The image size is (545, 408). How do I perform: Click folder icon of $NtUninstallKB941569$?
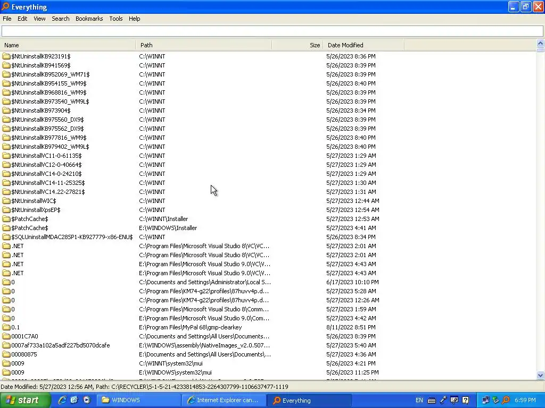coord(6,65)
